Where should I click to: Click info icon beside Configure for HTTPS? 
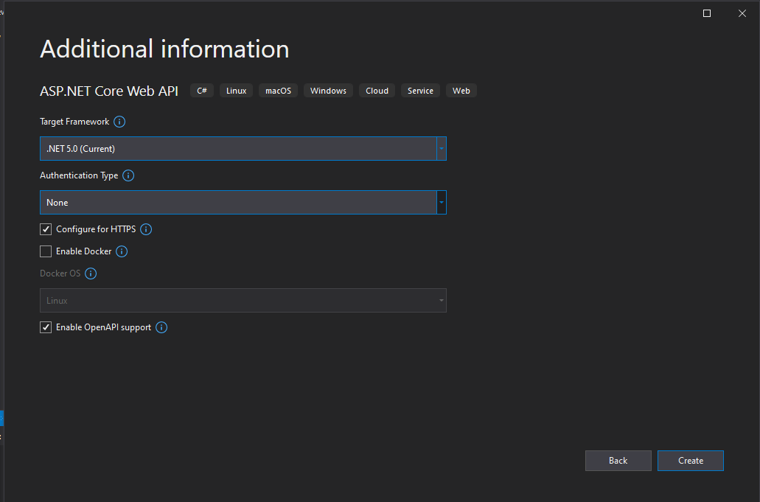[x=146, y=229]
